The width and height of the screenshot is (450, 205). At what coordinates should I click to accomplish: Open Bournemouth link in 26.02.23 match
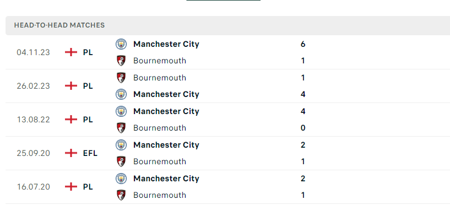[x=160, y=78]
